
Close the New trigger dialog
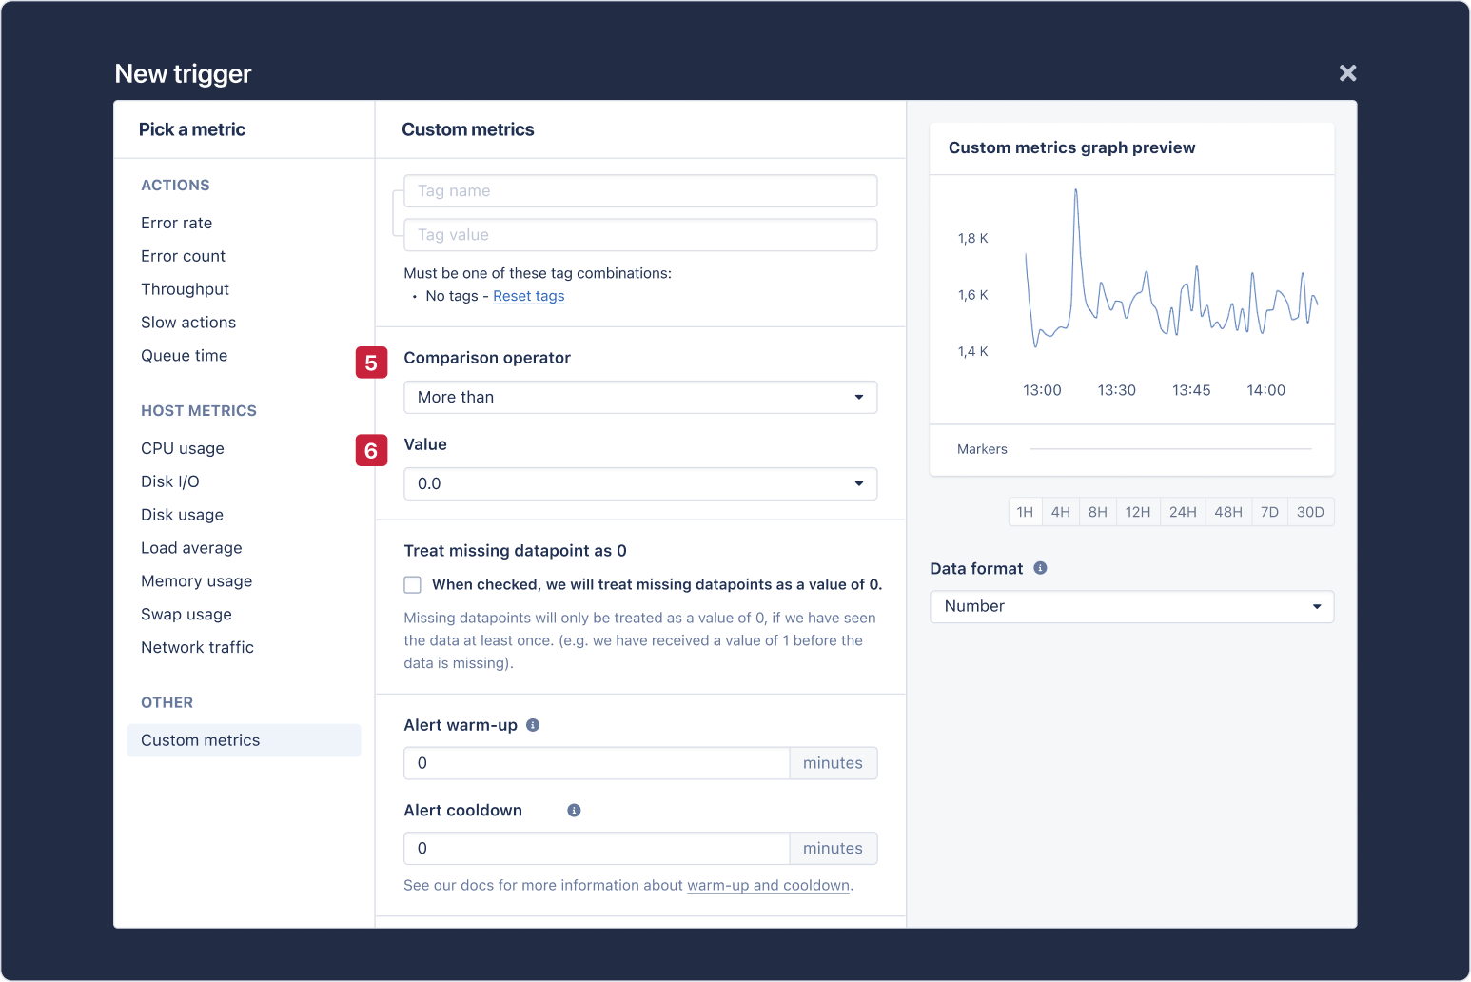click(x=1347, y=73)
